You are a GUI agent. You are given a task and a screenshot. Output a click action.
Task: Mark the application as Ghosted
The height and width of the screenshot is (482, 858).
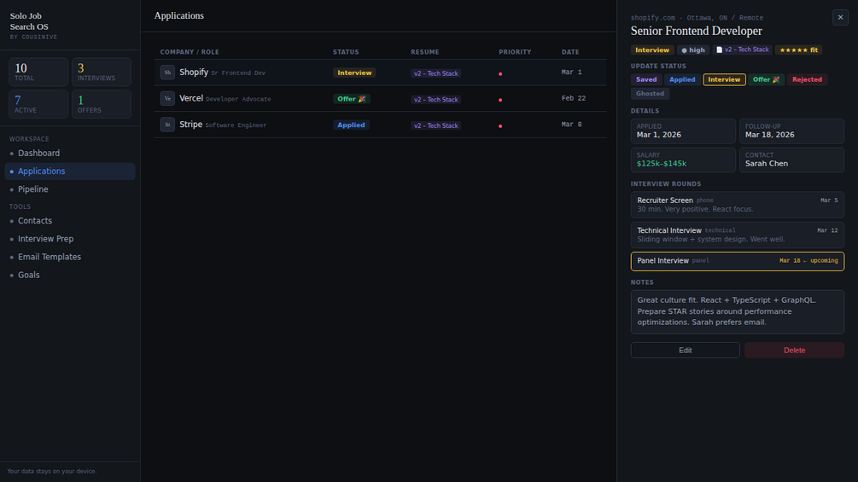click(650, 94)
